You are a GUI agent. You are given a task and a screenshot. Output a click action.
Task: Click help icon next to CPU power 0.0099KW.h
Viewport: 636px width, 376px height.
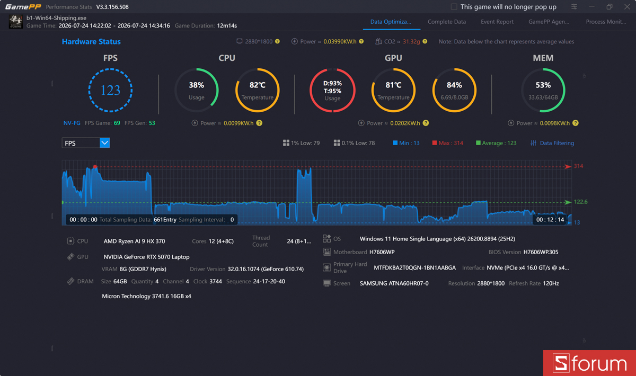pos(259,123)
